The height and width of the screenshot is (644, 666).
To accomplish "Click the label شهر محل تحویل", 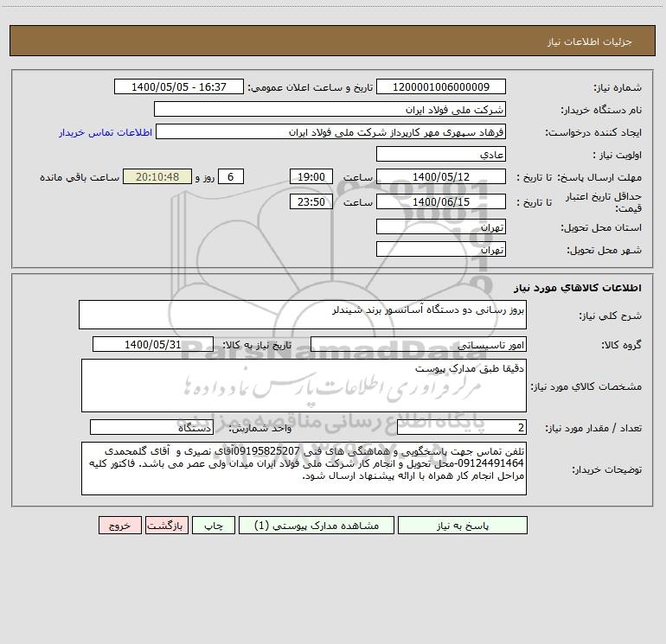I will point(604,250).
